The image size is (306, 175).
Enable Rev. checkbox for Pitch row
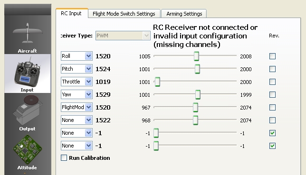click(272, 69)
